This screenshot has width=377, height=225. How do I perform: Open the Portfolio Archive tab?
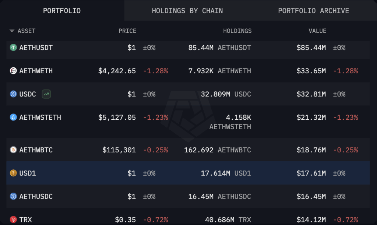coord(314,11)
